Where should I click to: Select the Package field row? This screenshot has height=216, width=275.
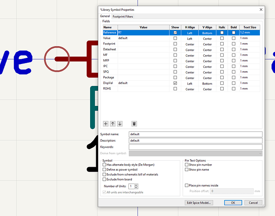[181, 77]
